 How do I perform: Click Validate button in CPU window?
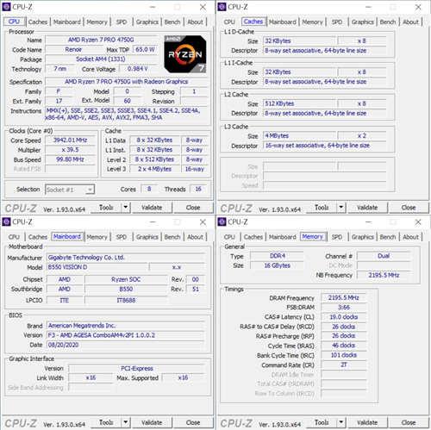(x=152, y=208)
